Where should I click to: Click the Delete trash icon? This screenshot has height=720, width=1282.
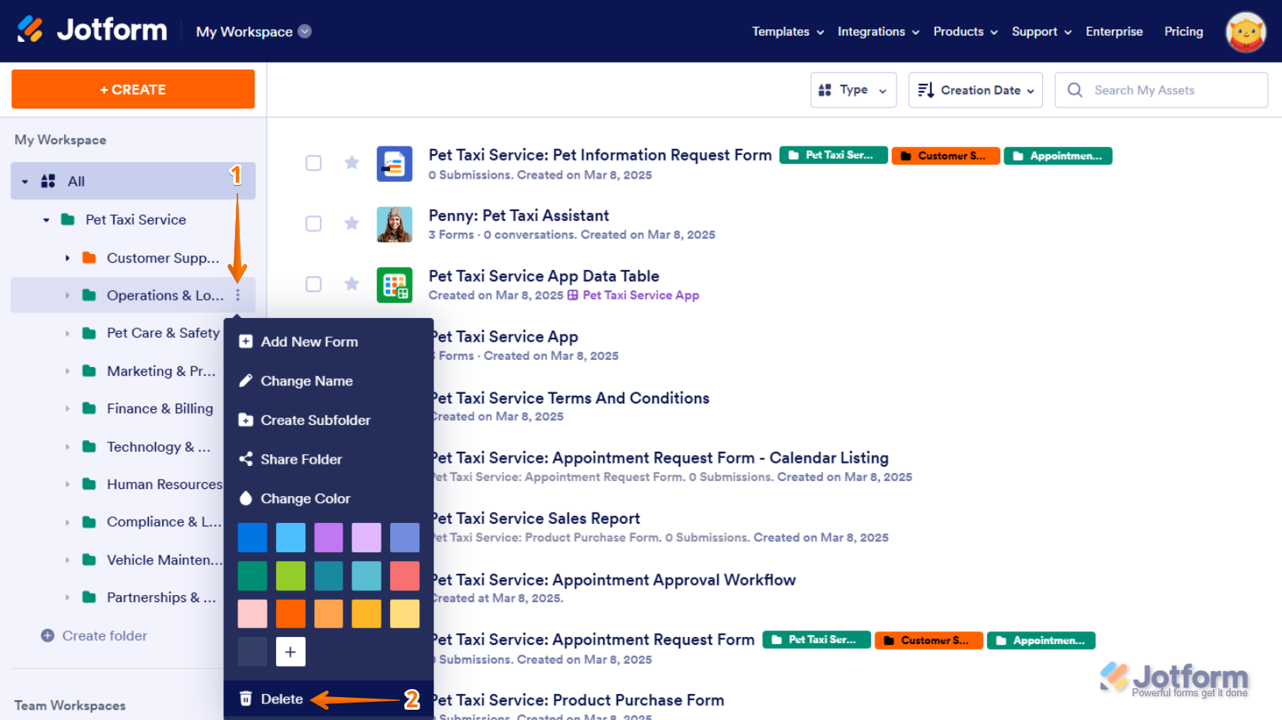click(246, 699)
